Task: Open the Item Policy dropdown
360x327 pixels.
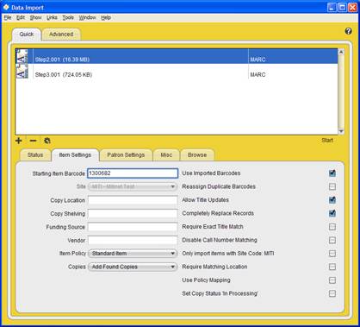Action: [133, 254]
